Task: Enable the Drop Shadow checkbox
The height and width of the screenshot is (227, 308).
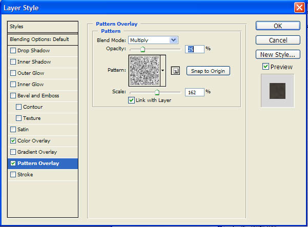Action: click(x=13, y=50)
